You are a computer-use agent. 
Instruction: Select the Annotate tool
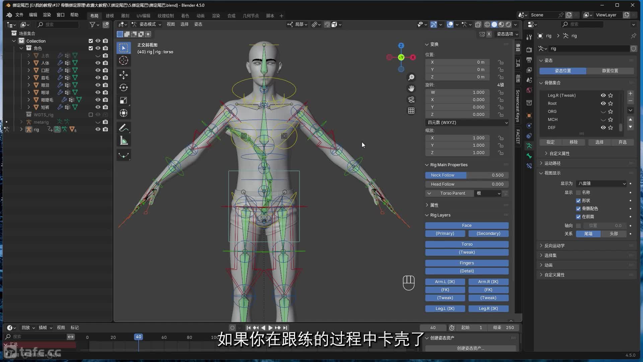[x=124, y=128]
